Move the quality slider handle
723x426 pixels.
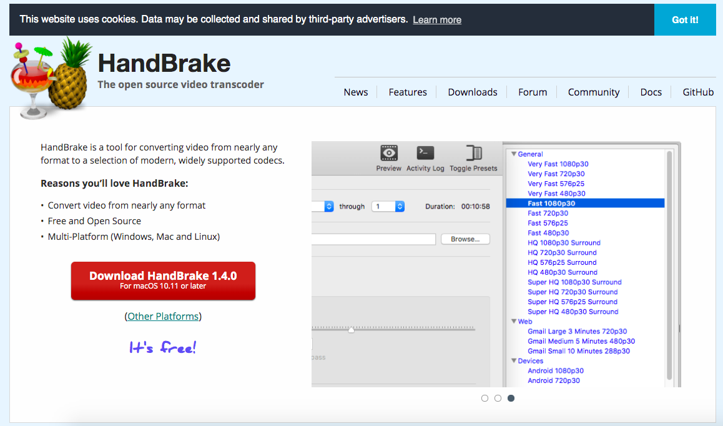(x=352, y=330)
